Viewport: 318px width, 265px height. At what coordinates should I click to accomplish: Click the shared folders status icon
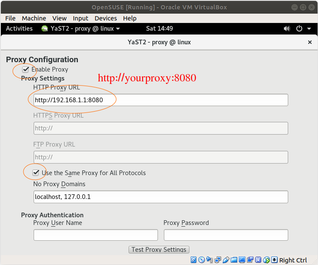click(234, 260)
